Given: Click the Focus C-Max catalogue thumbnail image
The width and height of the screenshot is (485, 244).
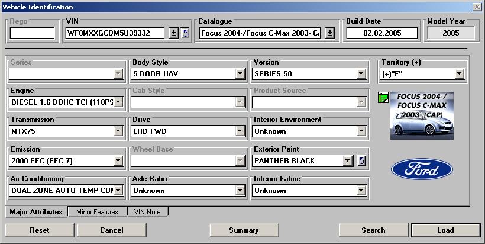Looking at the screenshot, I should [x=422, y=115].
